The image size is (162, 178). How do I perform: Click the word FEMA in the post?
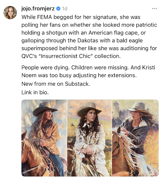45,17
